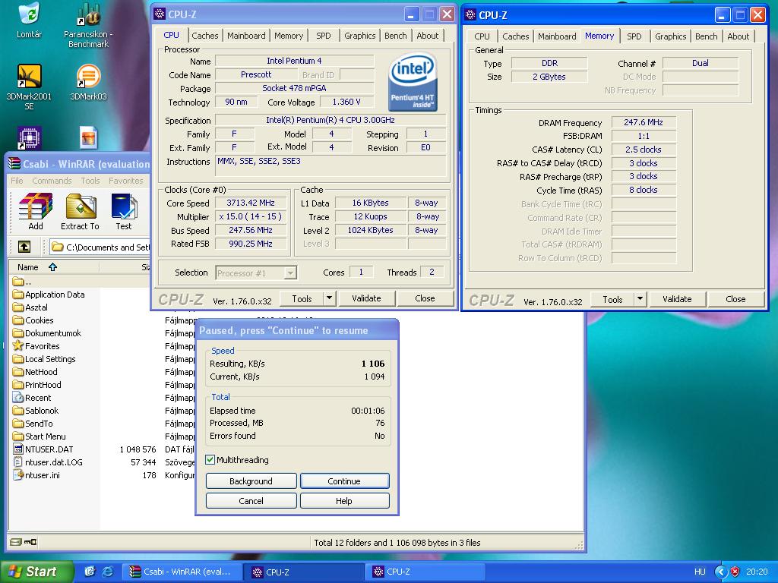Select the Application Data folder
This screenshot has height=583, width=778.
(49, 295)
